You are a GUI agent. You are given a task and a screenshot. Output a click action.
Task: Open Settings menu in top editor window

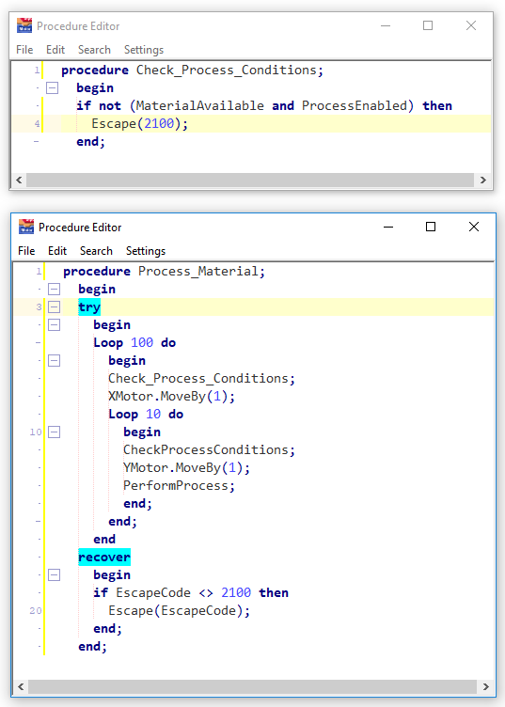tap(144, 50)
